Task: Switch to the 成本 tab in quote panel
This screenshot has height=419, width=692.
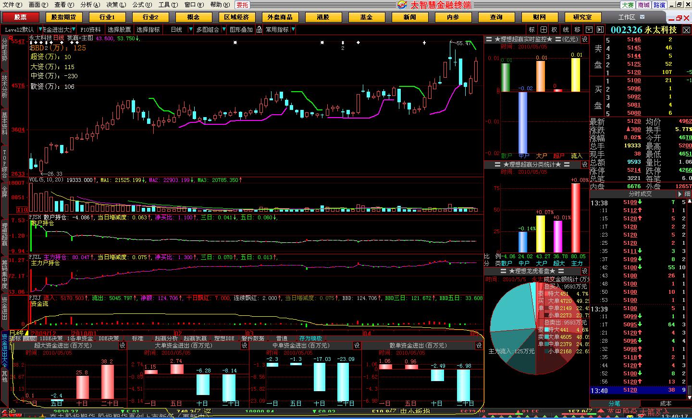Action: [666, 404]
